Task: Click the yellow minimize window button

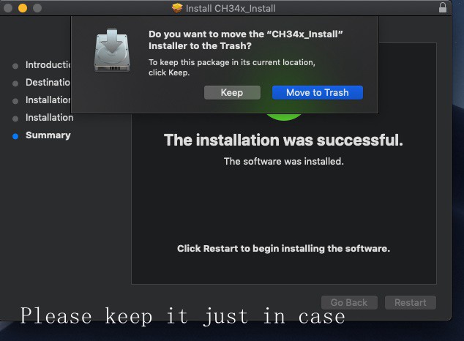Action: (x=23, y=8)
